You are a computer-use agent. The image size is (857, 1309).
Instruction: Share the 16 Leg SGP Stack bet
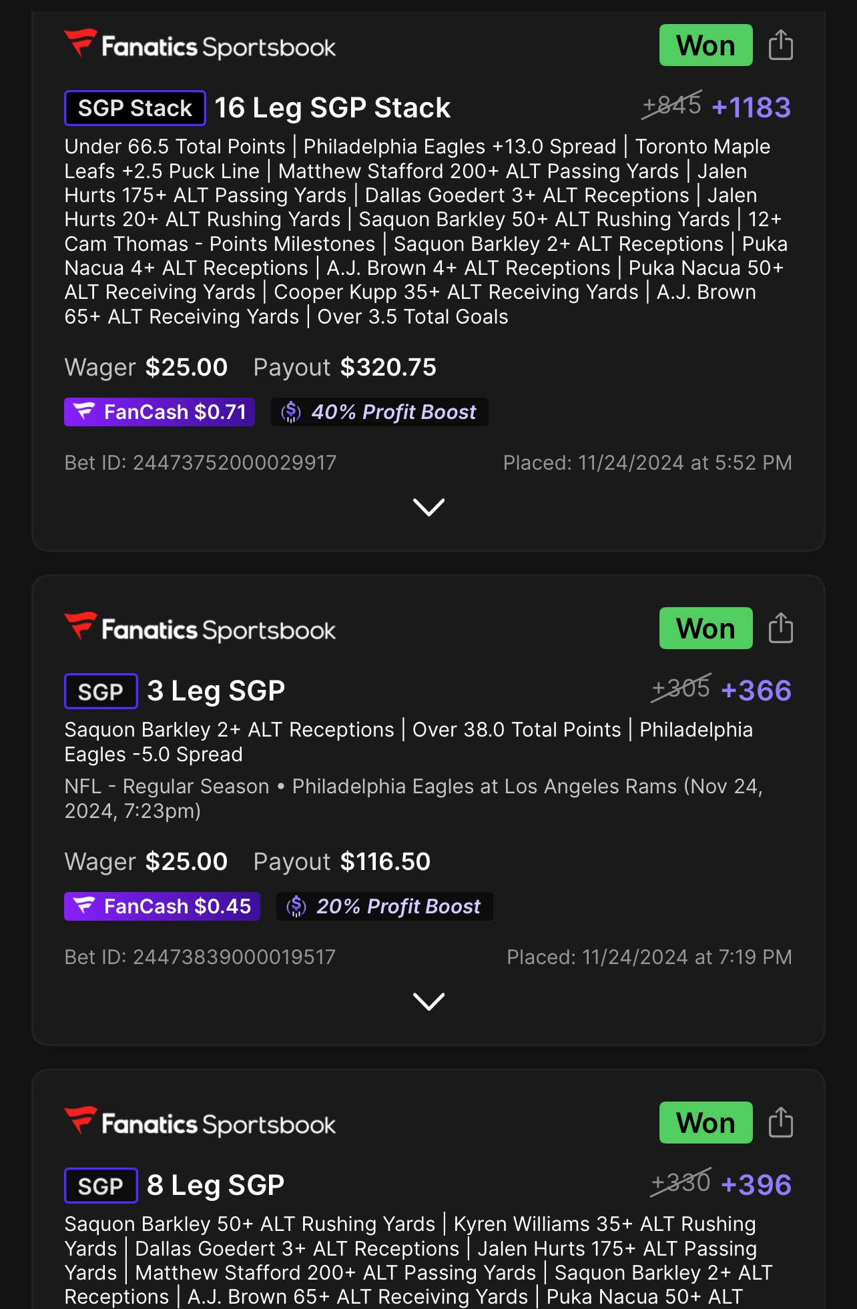pos(780,45)
